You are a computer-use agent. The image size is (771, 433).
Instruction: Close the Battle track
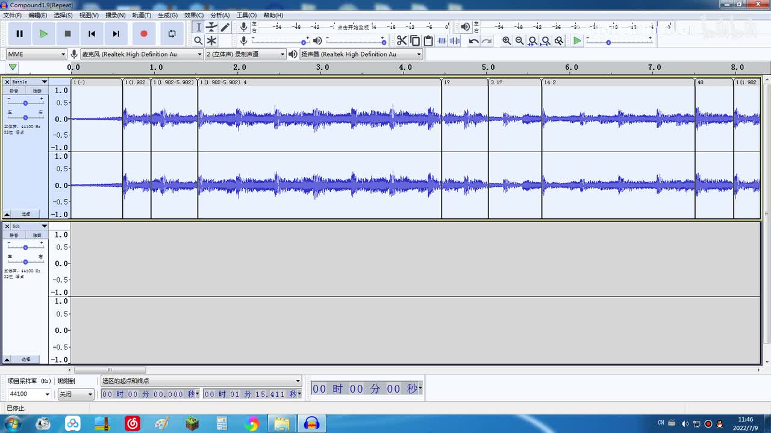tap(7, 82)
